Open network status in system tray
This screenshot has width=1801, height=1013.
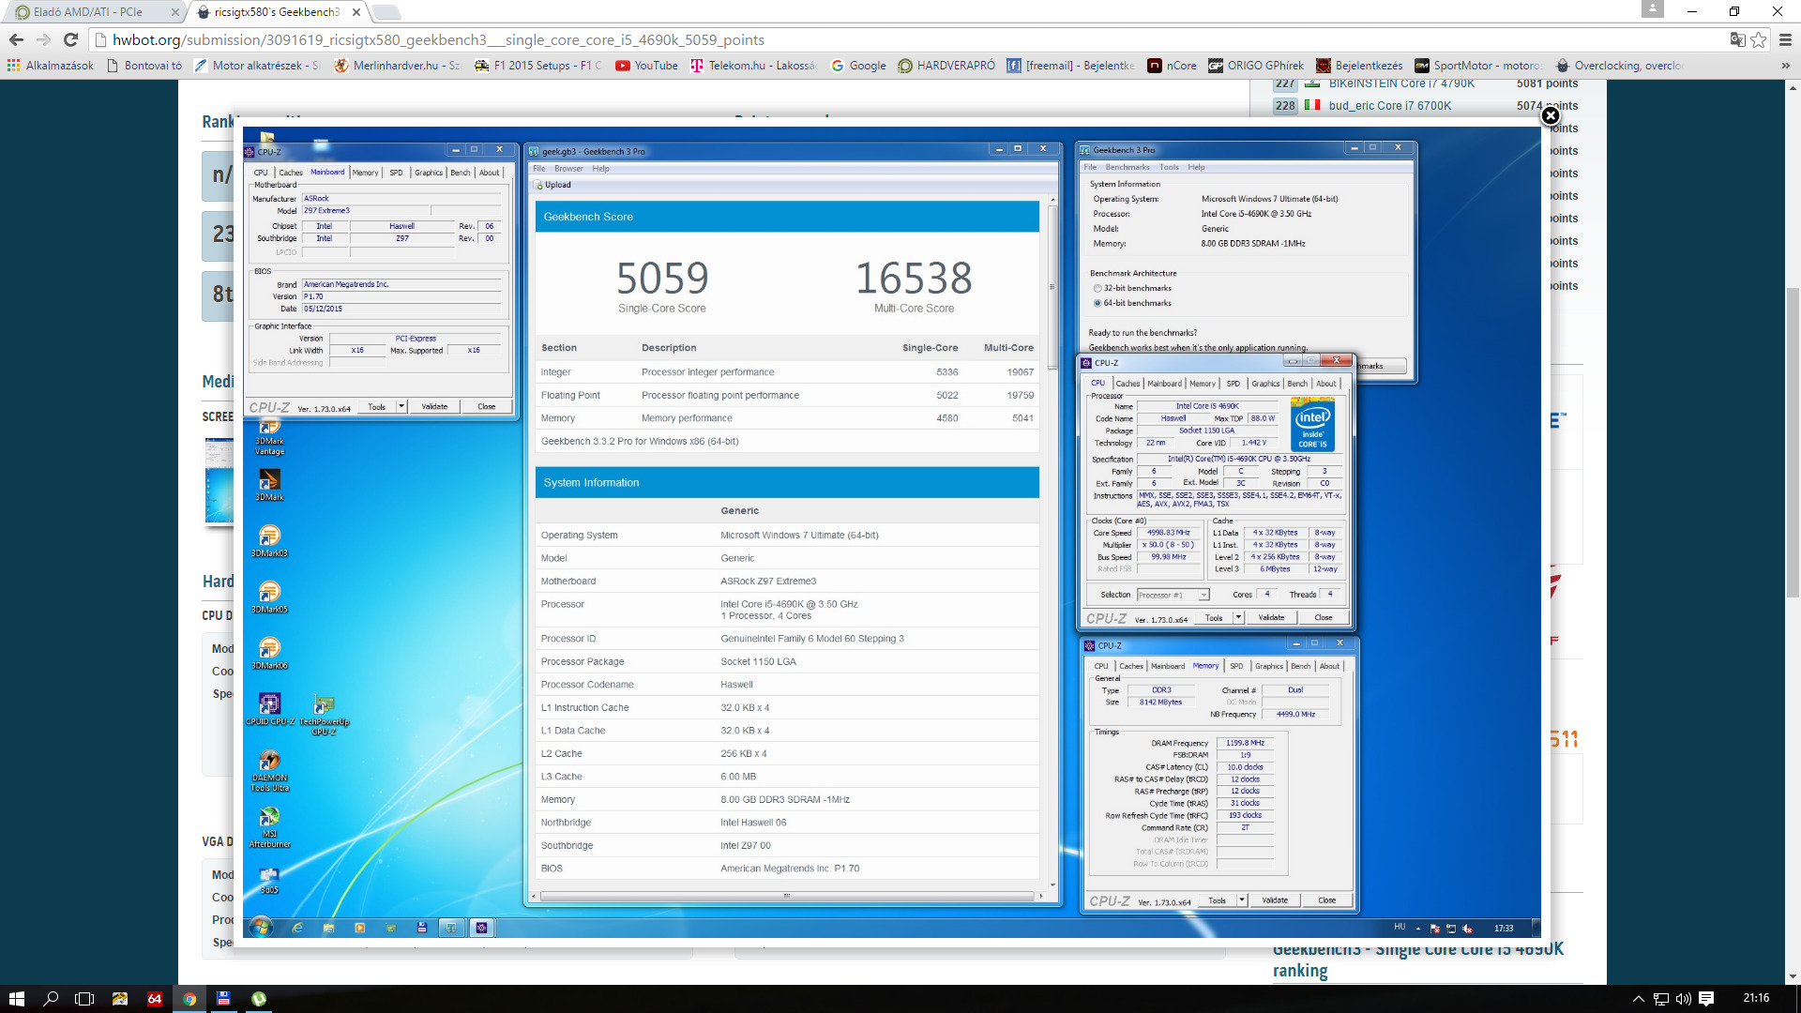click(x=1660, y=999)
